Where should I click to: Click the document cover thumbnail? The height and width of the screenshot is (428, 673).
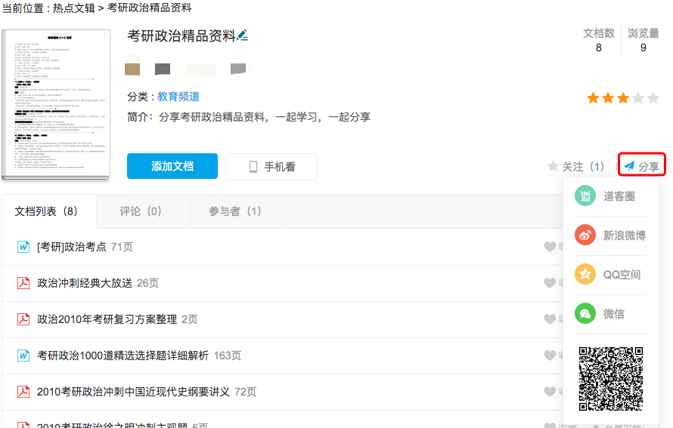tap(55, 105)
